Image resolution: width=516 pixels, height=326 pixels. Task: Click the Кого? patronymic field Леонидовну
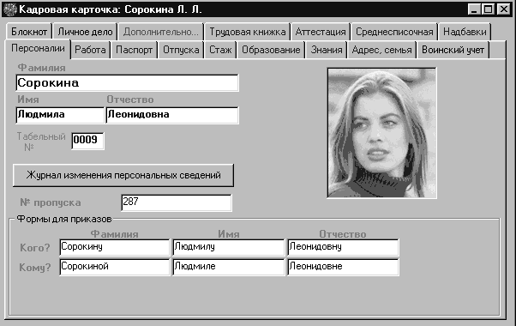(343, 247)
